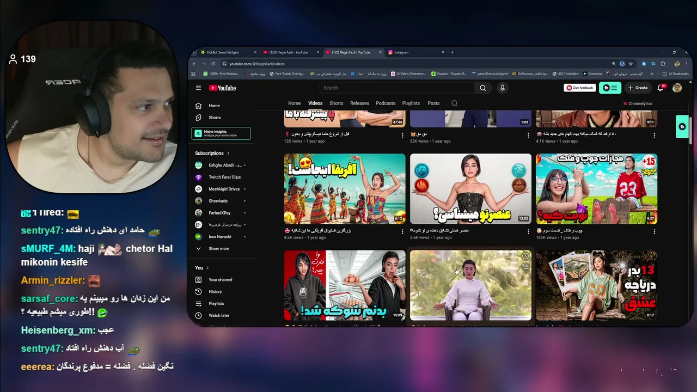Expand the You section
697x392 pixels.
click(201, 268)
